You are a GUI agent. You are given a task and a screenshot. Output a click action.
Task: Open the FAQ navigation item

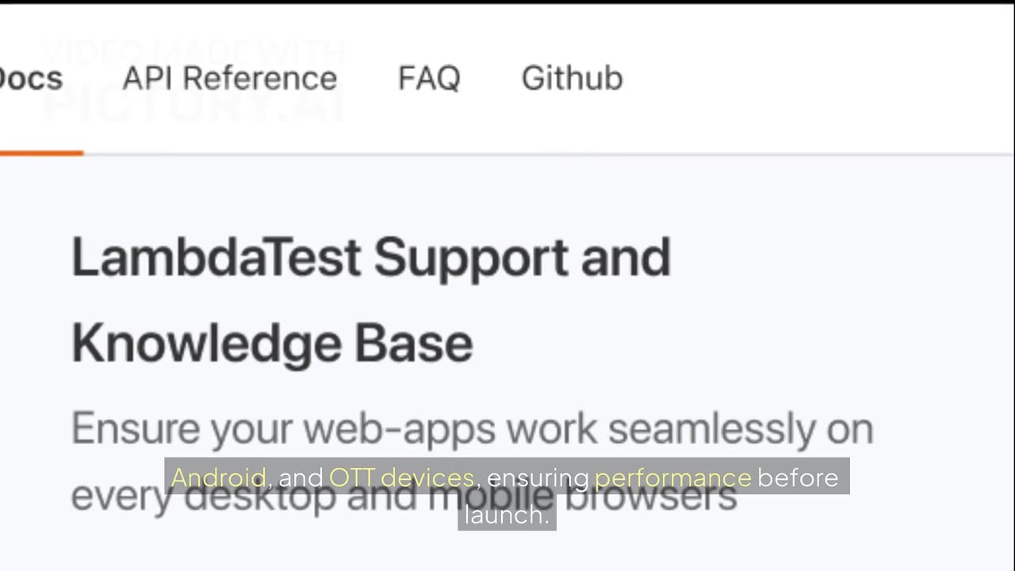[x=428, y=79]
